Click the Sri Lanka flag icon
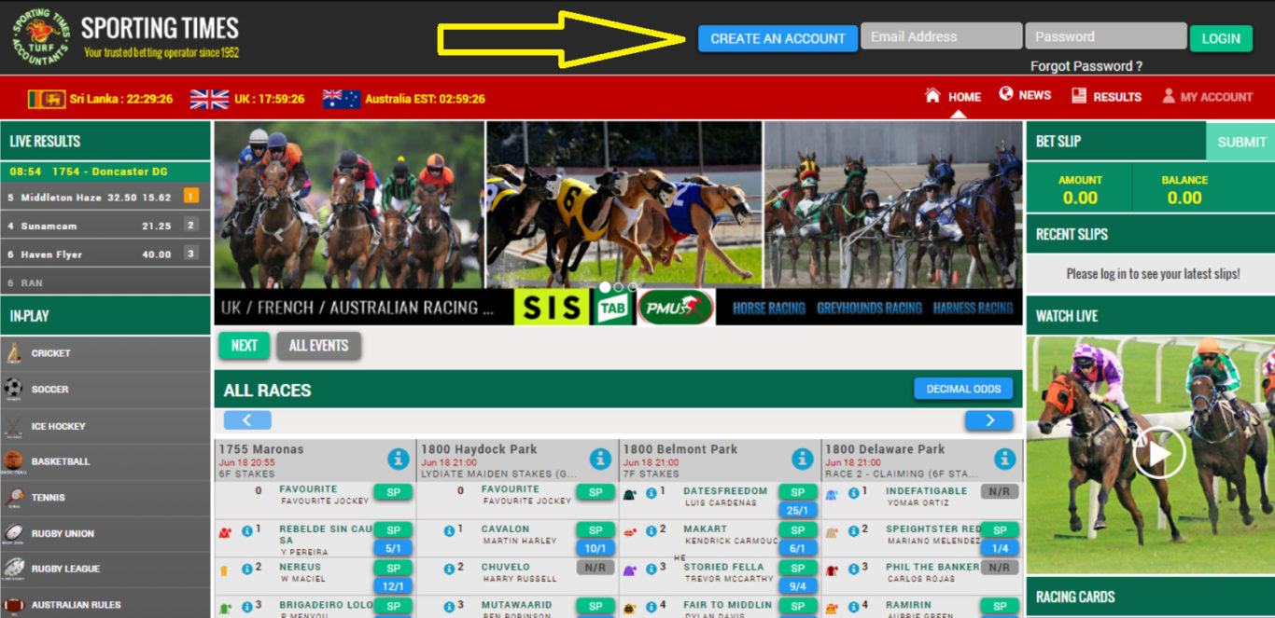The height and width of the screenshot is (618, 1275). [x=46, y=99]
